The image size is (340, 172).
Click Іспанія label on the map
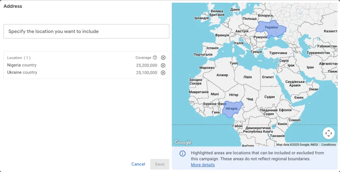pos(212,48)
